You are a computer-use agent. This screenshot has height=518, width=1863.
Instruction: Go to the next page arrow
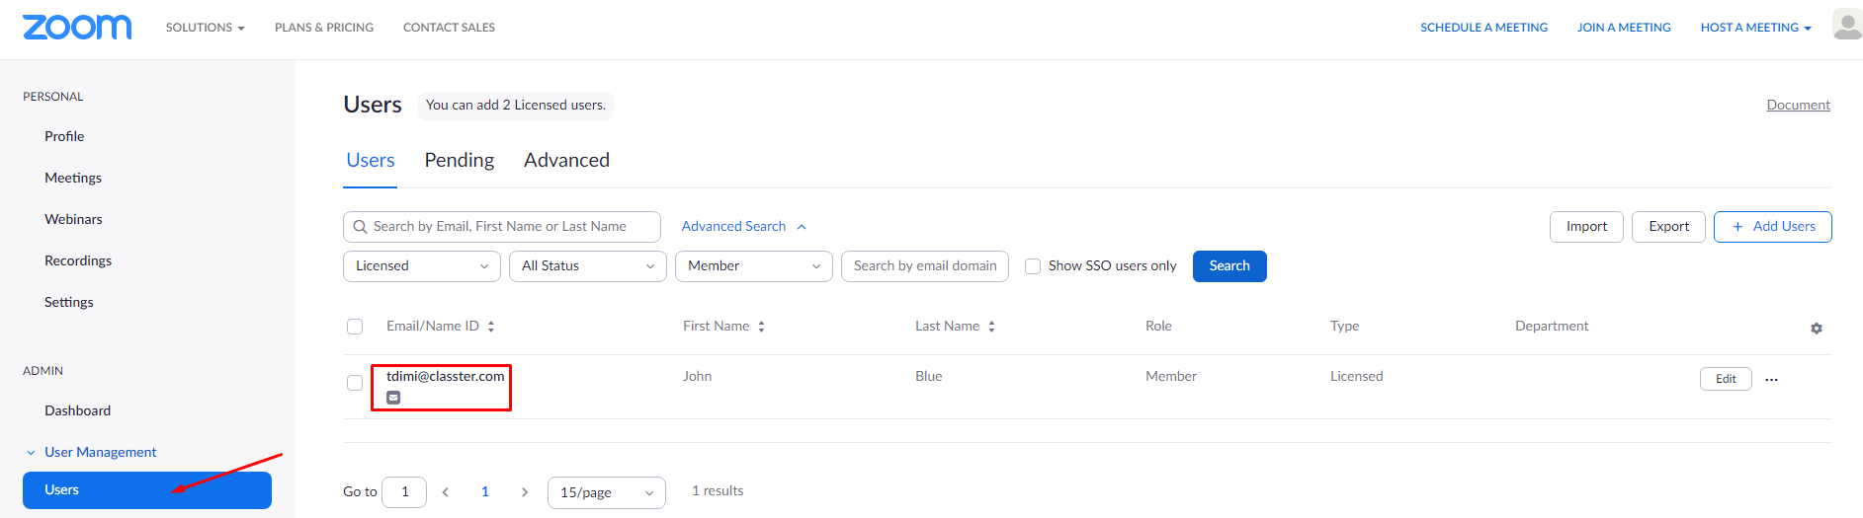(525, 492)
